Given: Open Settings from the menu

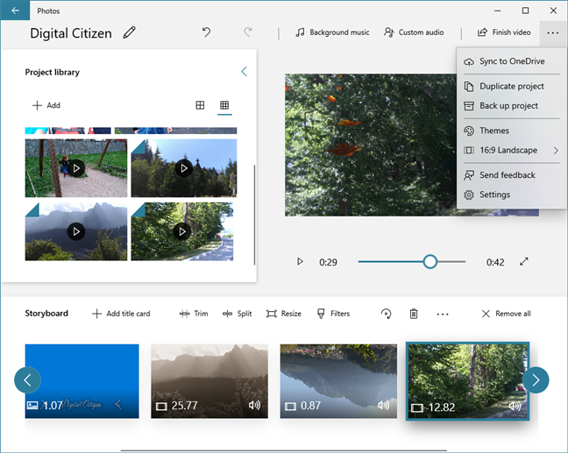Looking at the screenshot, I should (512, 195).
